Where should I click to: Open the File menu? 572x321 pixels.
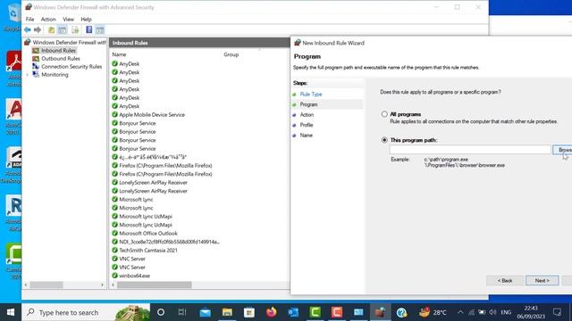click(29, 19)
